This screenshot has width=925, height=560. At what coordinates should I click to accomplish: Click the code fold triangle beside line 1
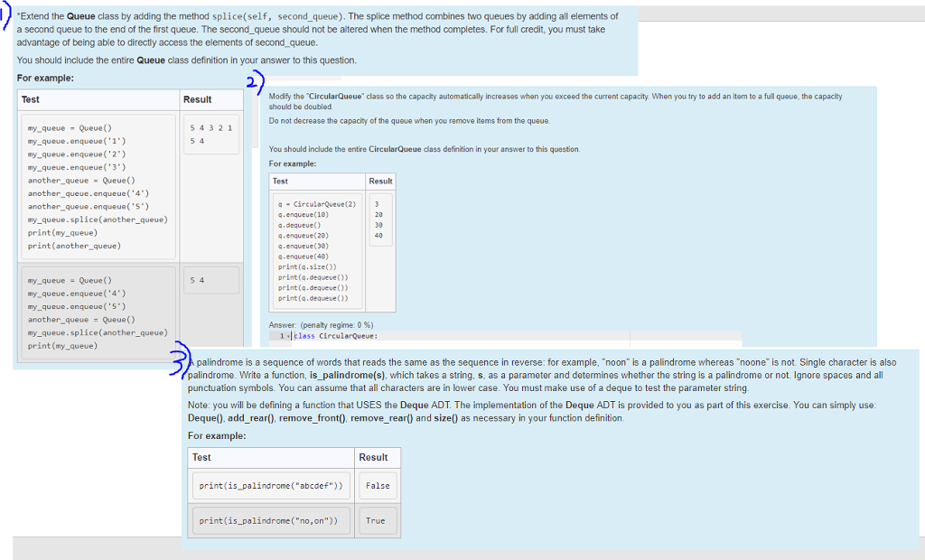click(288, 335)
